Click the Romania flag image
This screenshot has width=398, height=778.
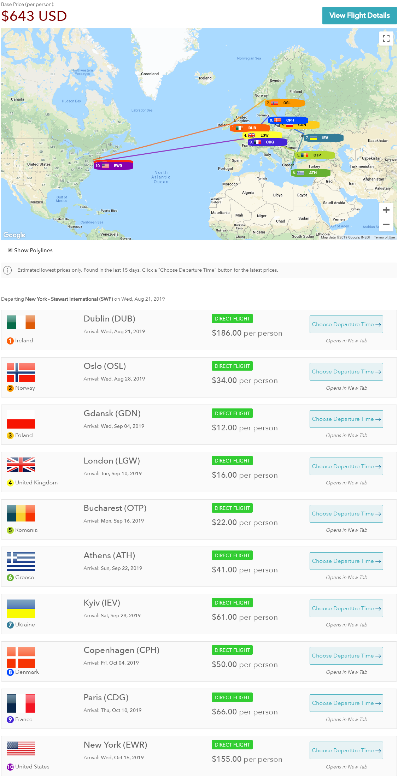pos(21,513)
